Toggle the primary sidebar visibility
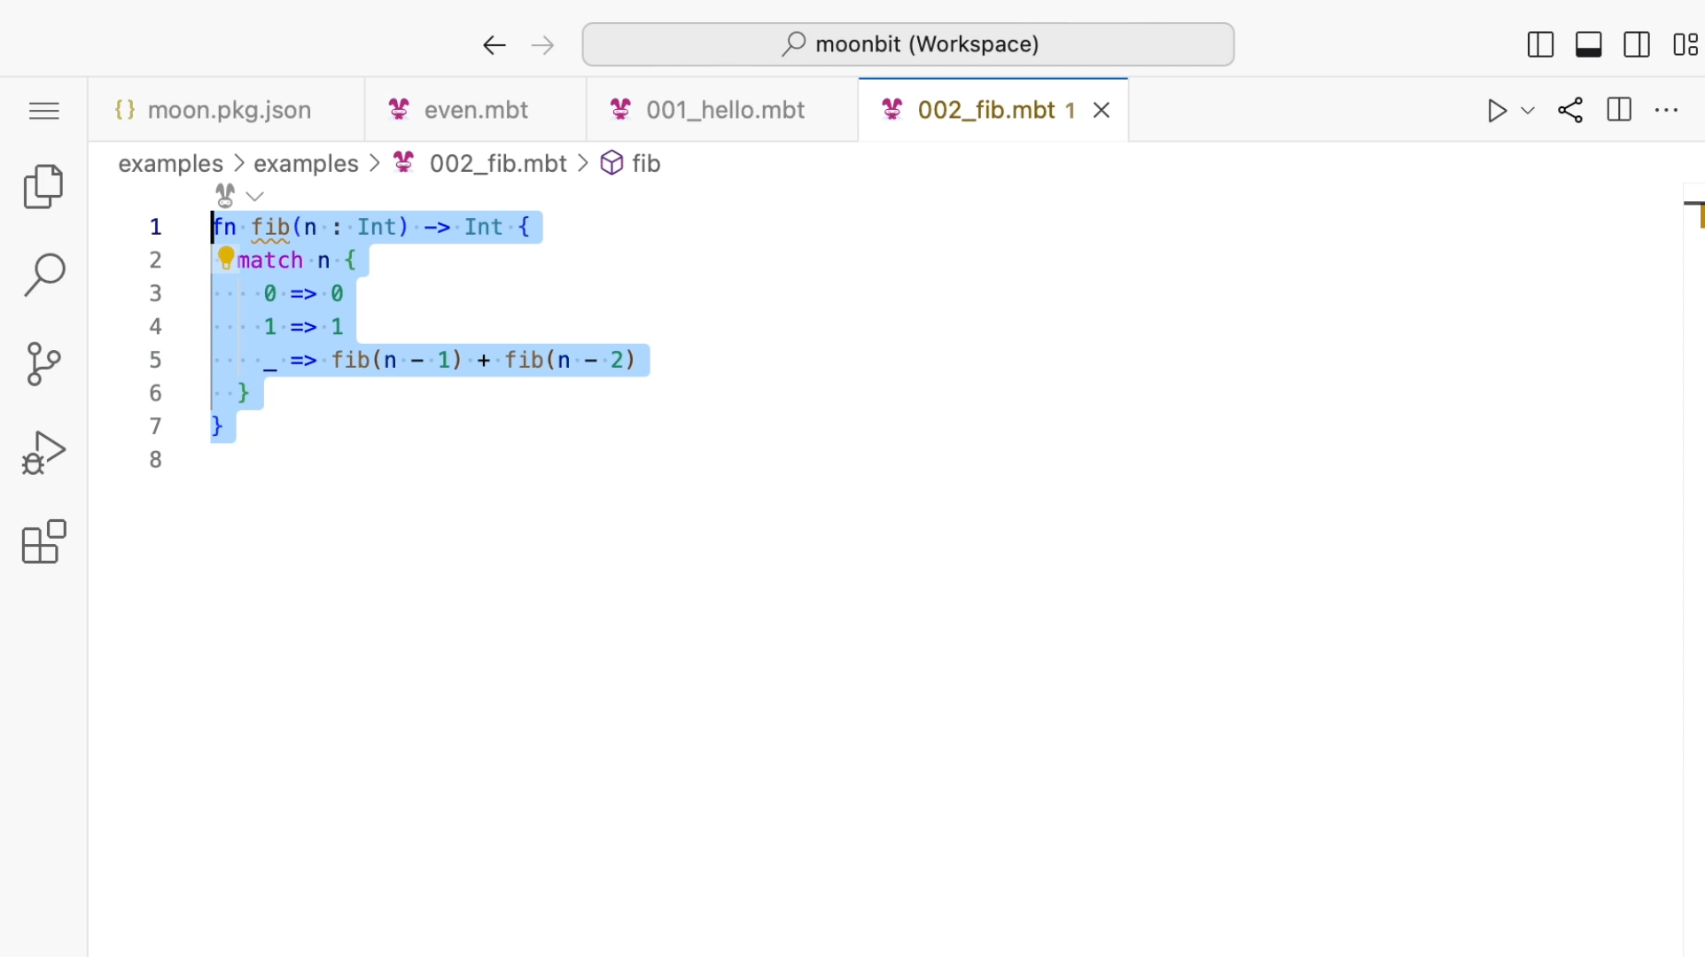The height and width of the screenshot is (957, 1705). tap(1540, 43)
